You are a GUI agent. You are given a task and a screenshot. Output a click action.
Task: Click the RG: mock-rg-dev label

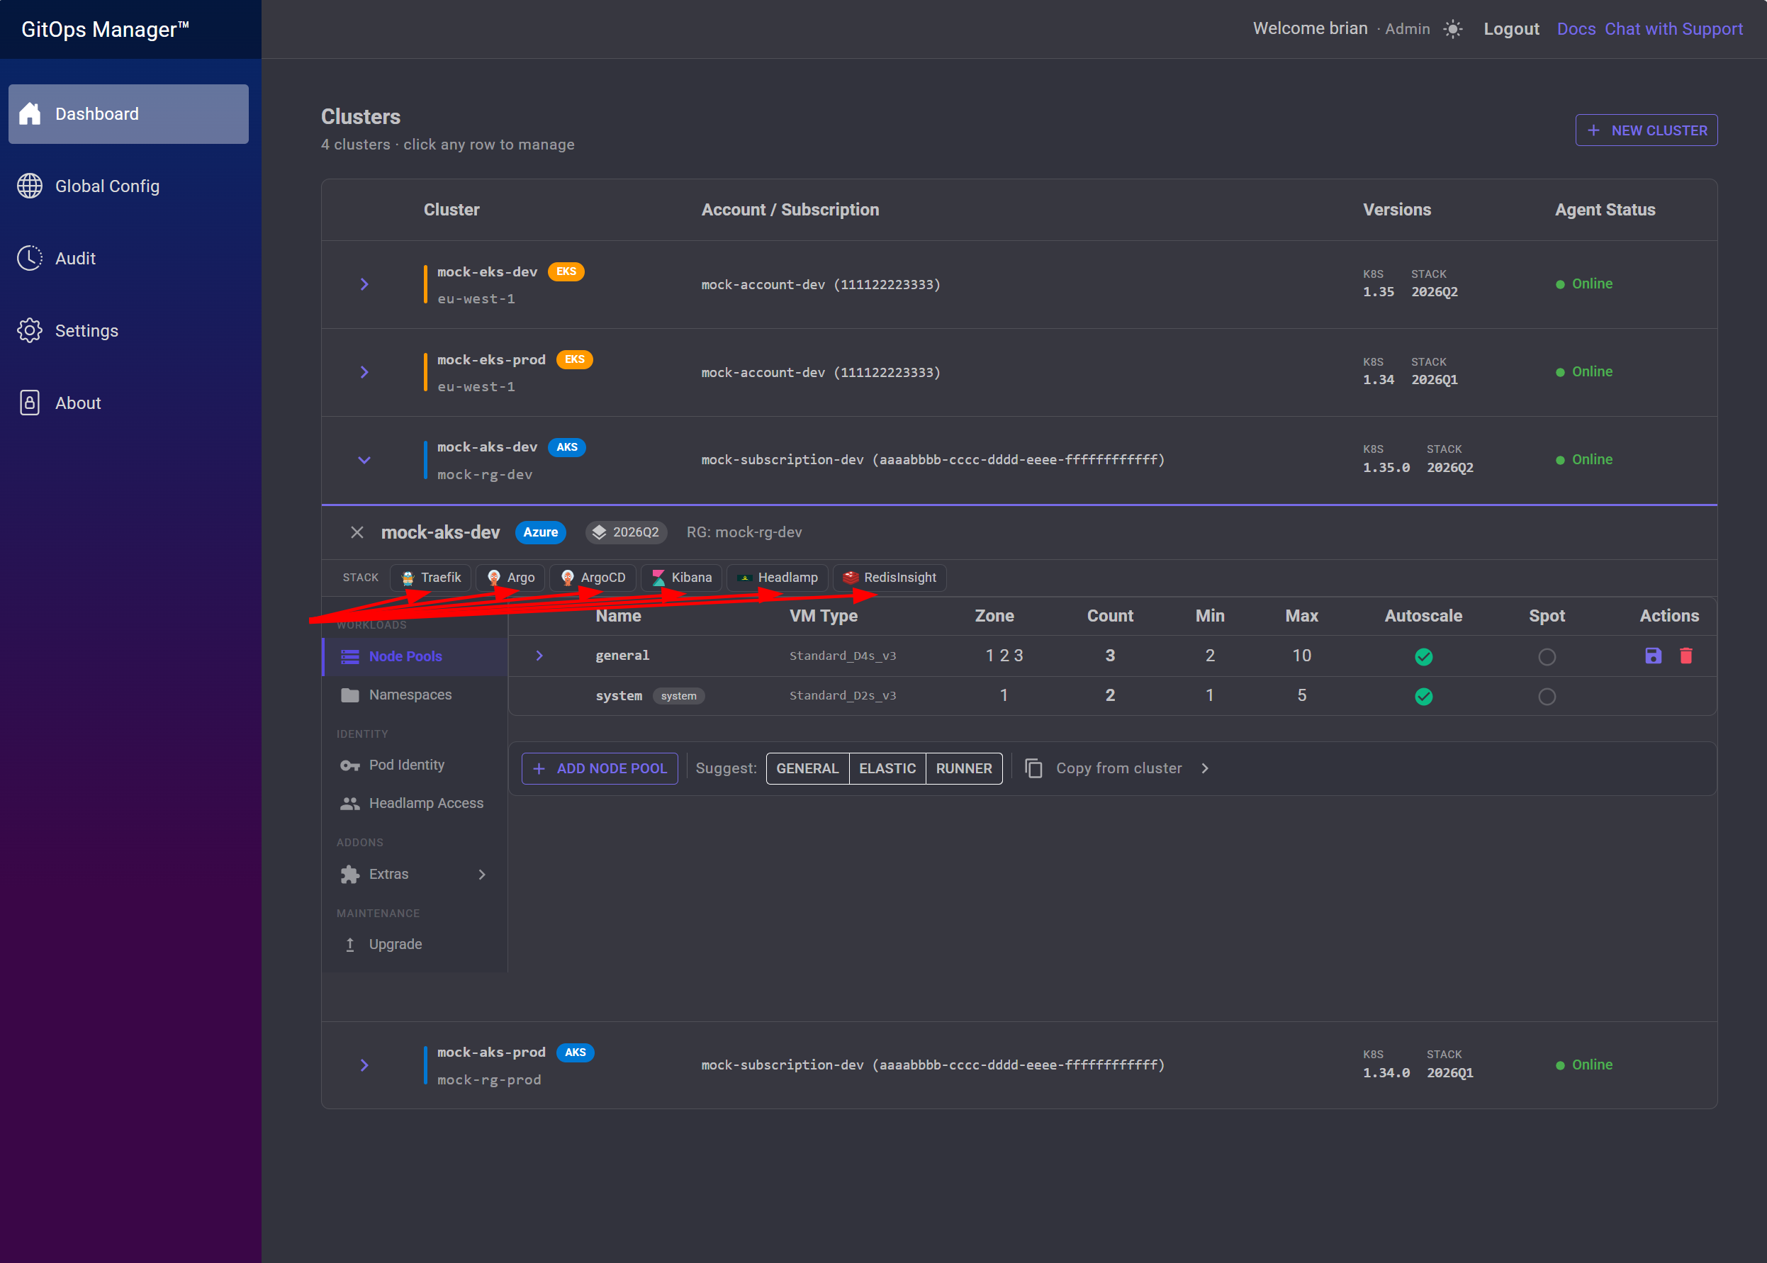click(x=744, y=532)
